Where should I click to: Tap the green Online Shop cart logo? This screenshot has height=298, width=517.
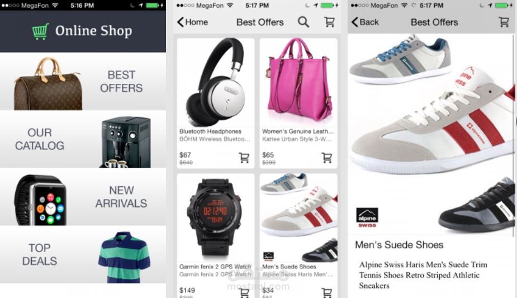[x=41, y=31]
